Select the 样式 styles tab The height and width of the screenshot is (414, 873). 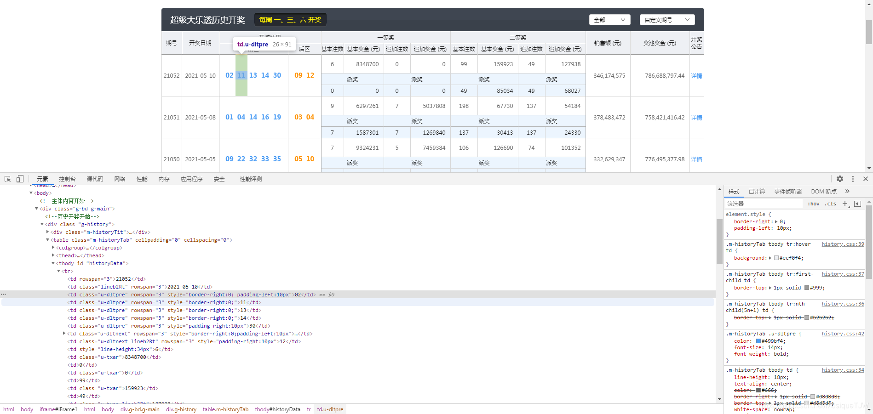[x=734, y=191]
